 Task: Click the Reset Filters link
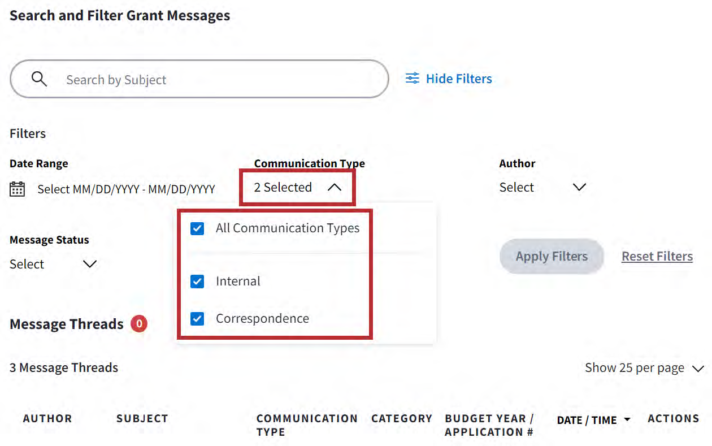(657, 256)
